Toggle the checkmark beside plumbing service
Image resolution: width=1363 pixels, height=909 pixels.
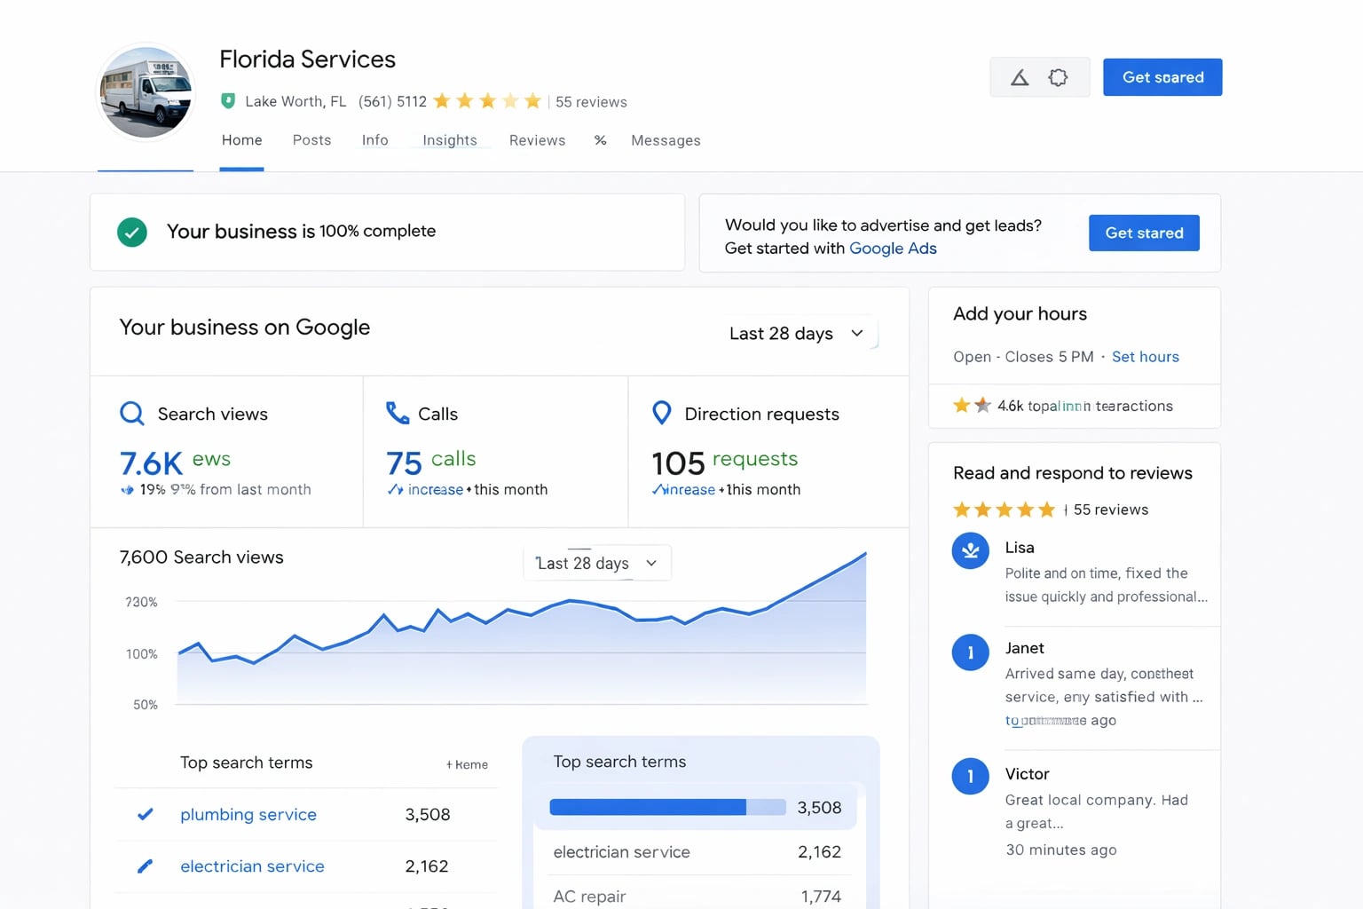144,814
